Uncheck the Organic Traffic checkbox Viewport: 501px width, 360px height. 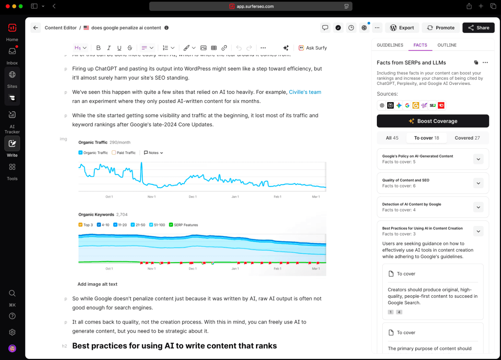pyautogui.click(x=80, y=153)
